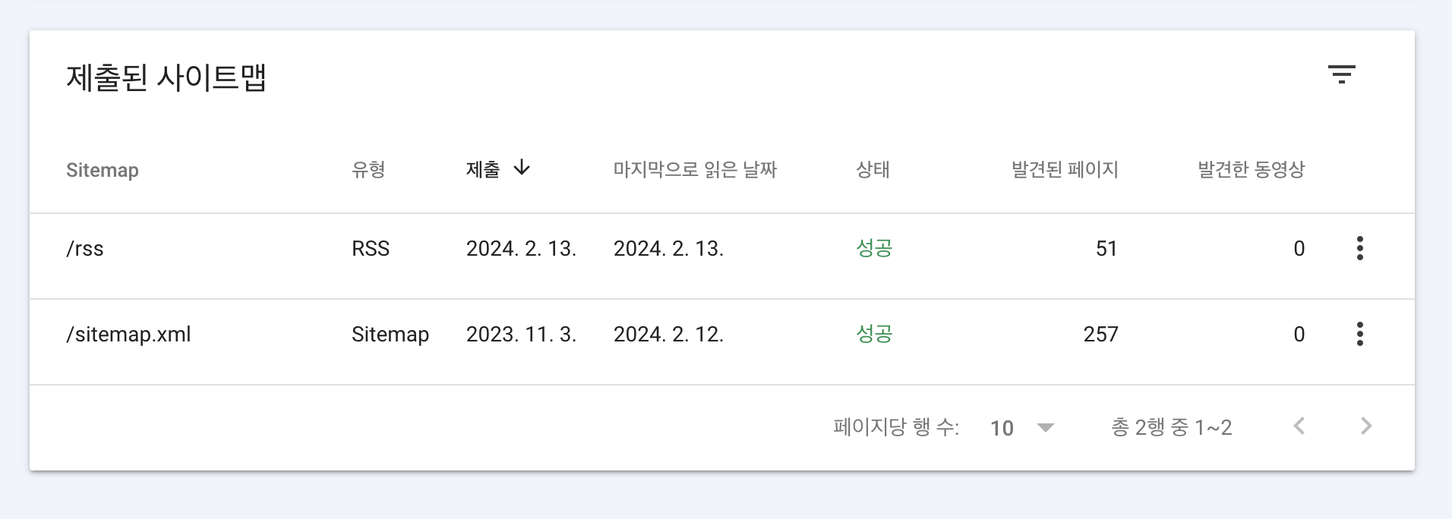Select the 유형 column header

tap(369, 170)
